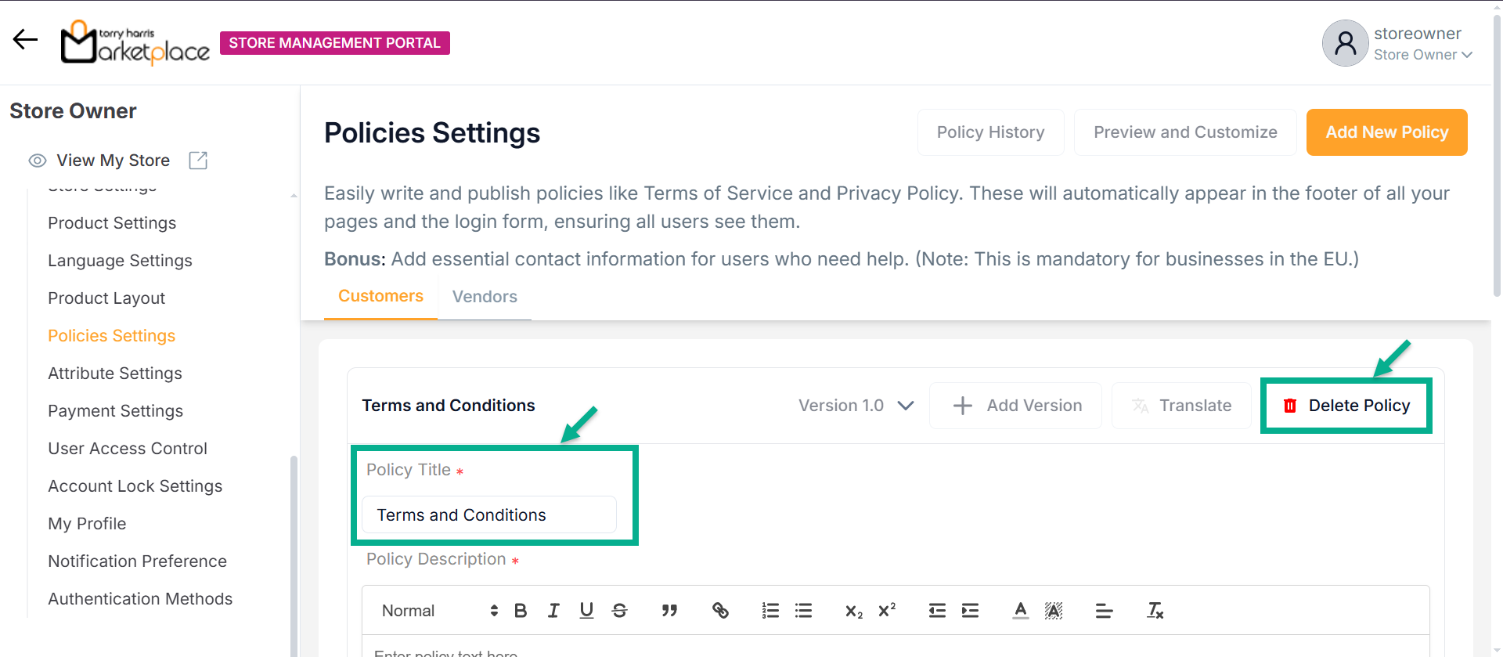Screen dimensions: 1503x657
Task: Toggle underline formatting in editor
Action: click(x=586, y=611)
